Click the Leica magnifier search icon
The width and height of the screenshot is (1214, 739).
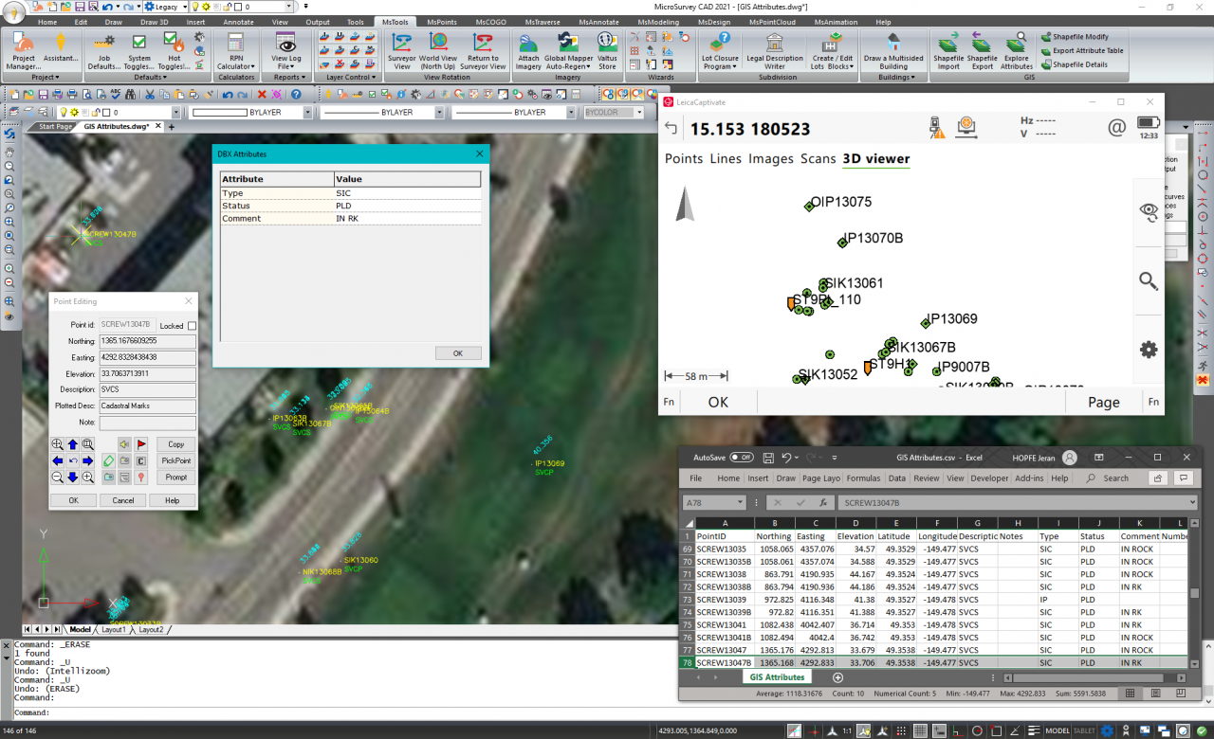coord(1148,281)
